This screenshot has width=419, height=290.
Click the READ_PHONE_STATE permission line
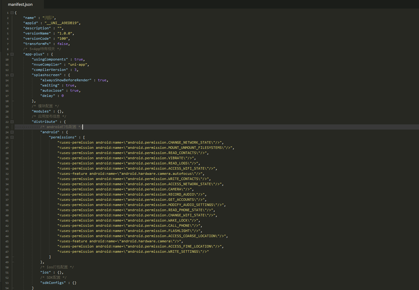point(136,210)
